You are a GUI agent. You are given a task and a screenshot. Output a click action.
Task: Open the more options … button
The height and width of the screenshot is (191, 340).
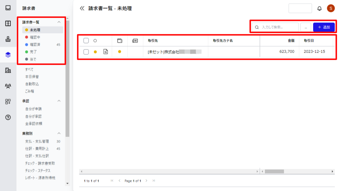[x=306, y=27]
